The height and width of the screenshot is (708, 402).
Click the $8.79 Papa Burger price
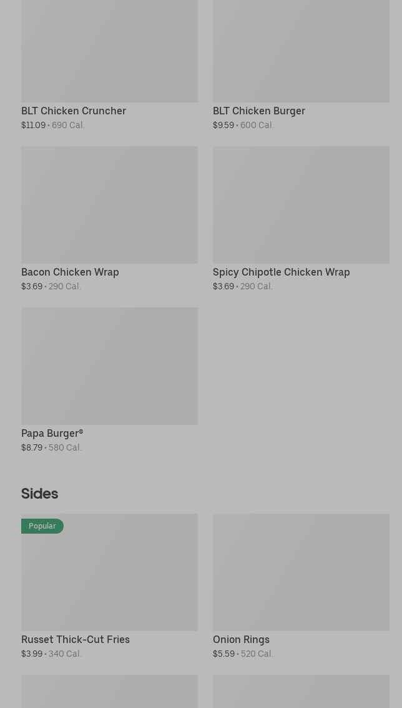tap(32, 447)
